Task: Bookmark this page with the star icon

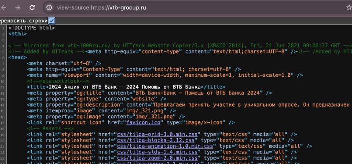Action: [x=349, y=7]
